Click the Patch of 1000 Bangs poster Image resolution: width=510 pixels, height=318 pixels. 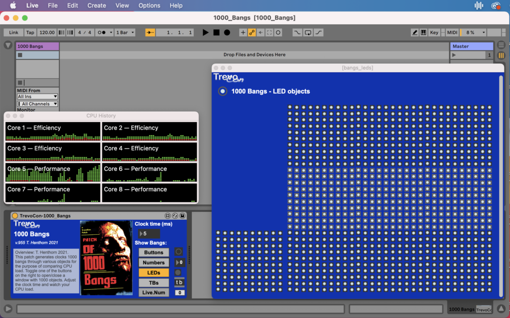tap(107, 258)
